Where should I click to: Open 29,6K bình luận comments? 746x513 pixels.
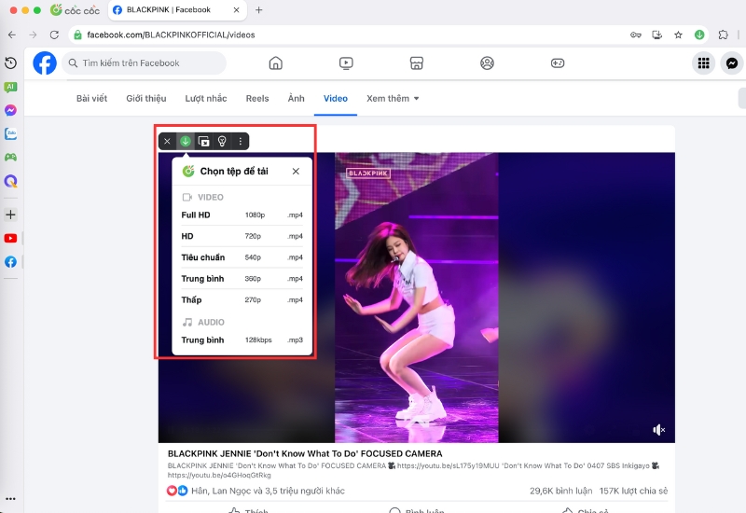pos(561,491)
